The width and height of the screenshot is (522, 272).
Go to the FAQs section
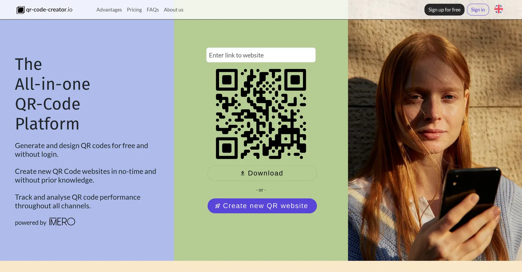153,10
